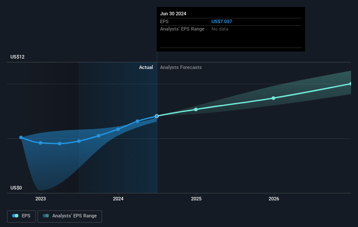Click the 2024 x-axis label
358x227 pixels.
pyautogui.click(x=118, y=199)
